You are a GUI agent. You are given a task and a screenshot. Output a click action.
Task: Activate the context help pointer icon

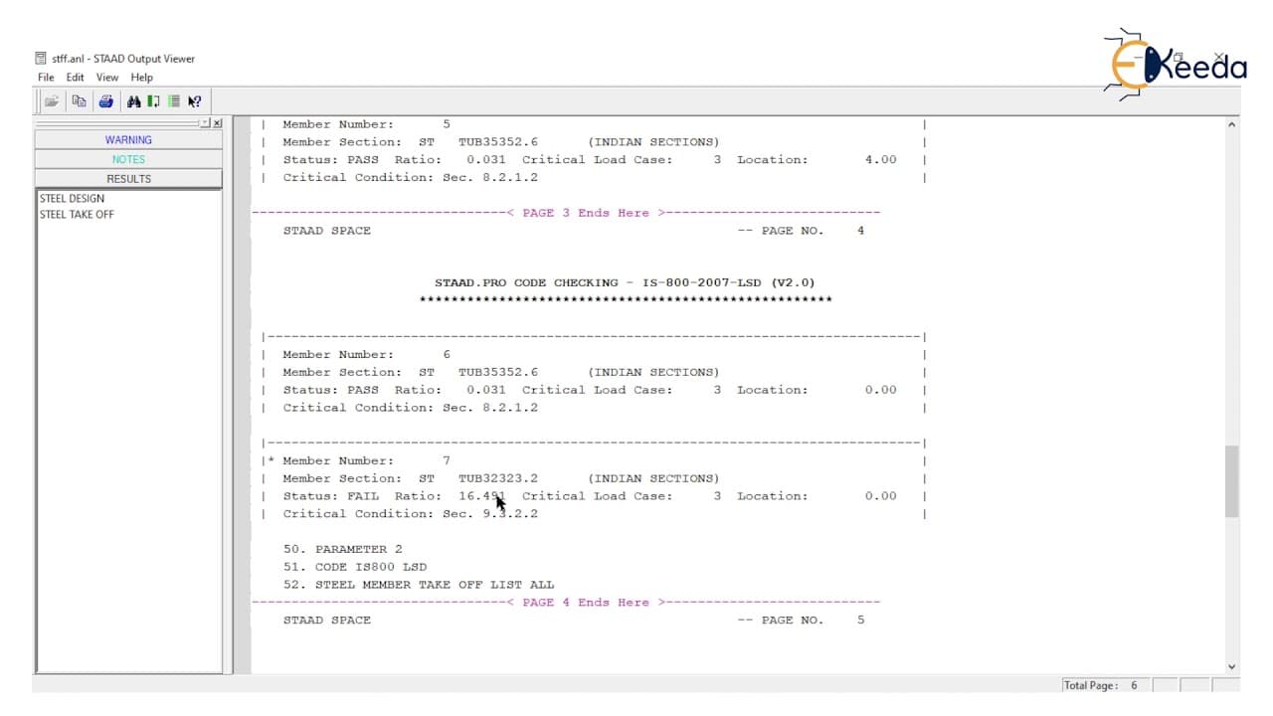click(x=194, y=100)
